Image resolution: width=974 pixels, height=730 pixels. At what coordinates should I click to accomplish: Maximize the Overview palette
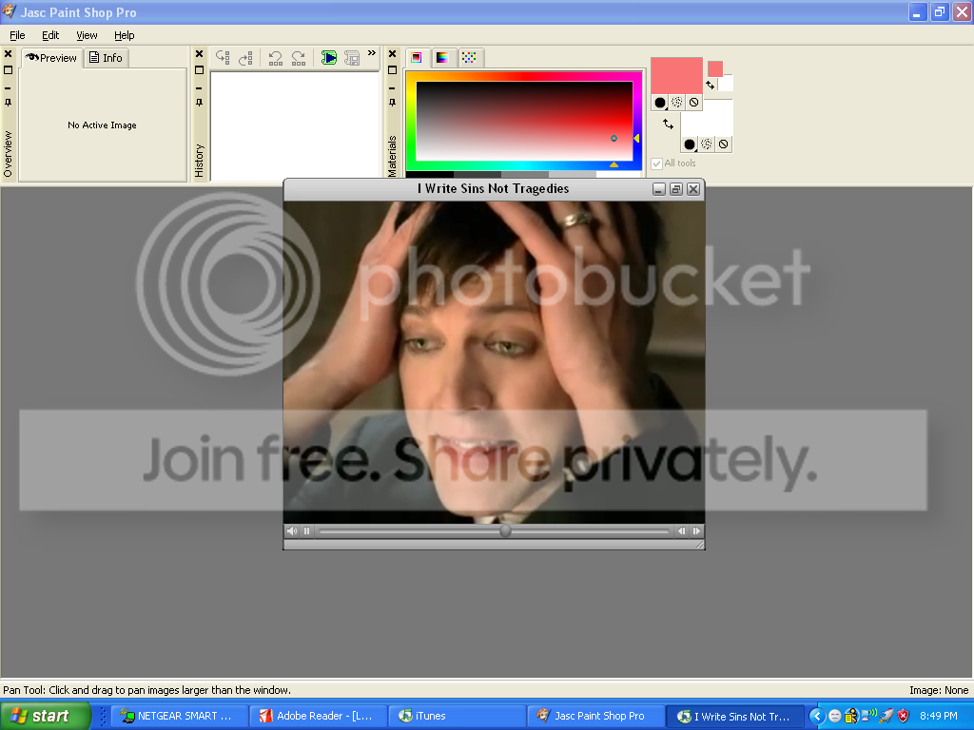[x=8, y=70]
